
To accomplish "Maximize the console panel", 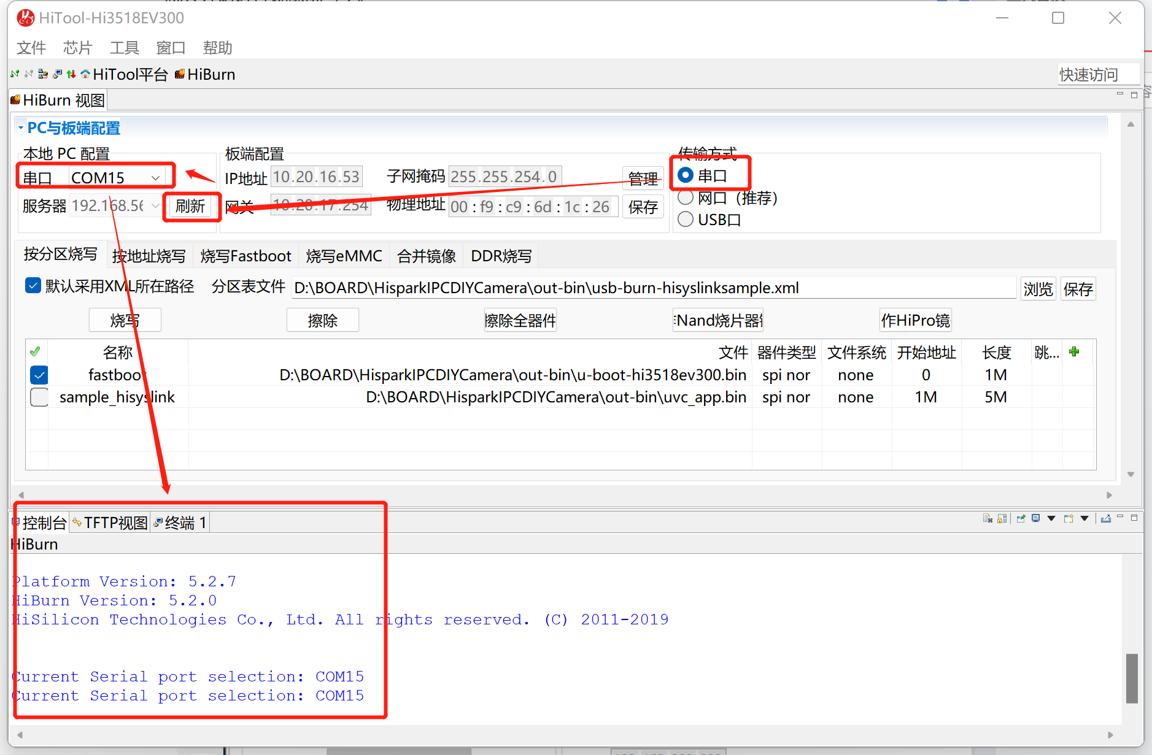I will pos(1134,517).
